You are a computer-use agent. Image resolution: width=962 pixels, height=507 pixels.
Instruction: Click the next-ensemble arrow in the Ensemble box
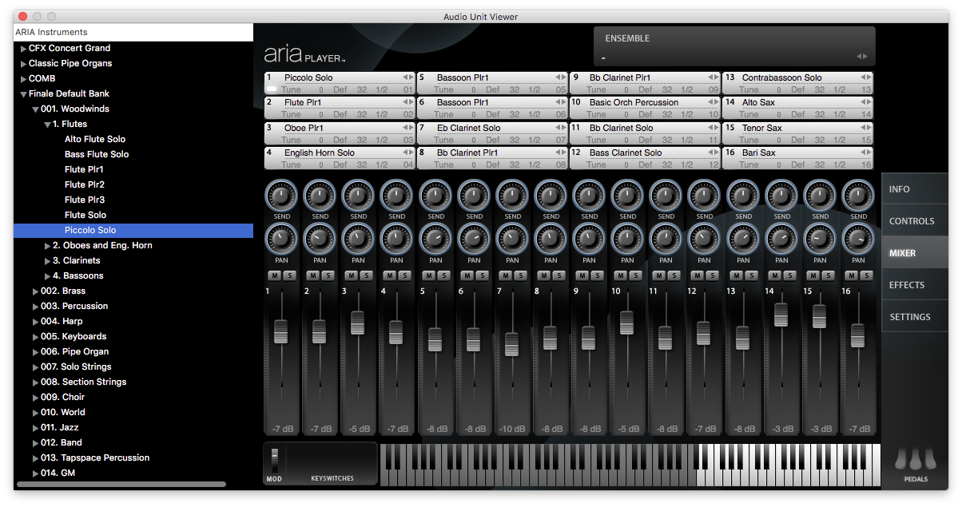865,57
